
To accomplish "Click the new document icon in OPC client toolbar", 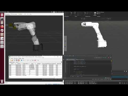I will click(10, 60).
